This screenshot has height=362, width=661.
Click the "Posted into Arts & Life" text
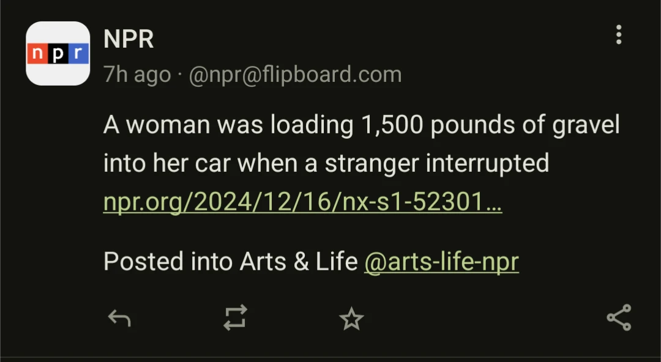click(x=230, y=262)
